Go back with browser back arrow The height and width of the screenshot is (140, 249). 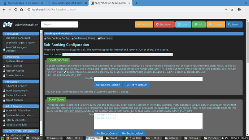(x=4, y=9)
